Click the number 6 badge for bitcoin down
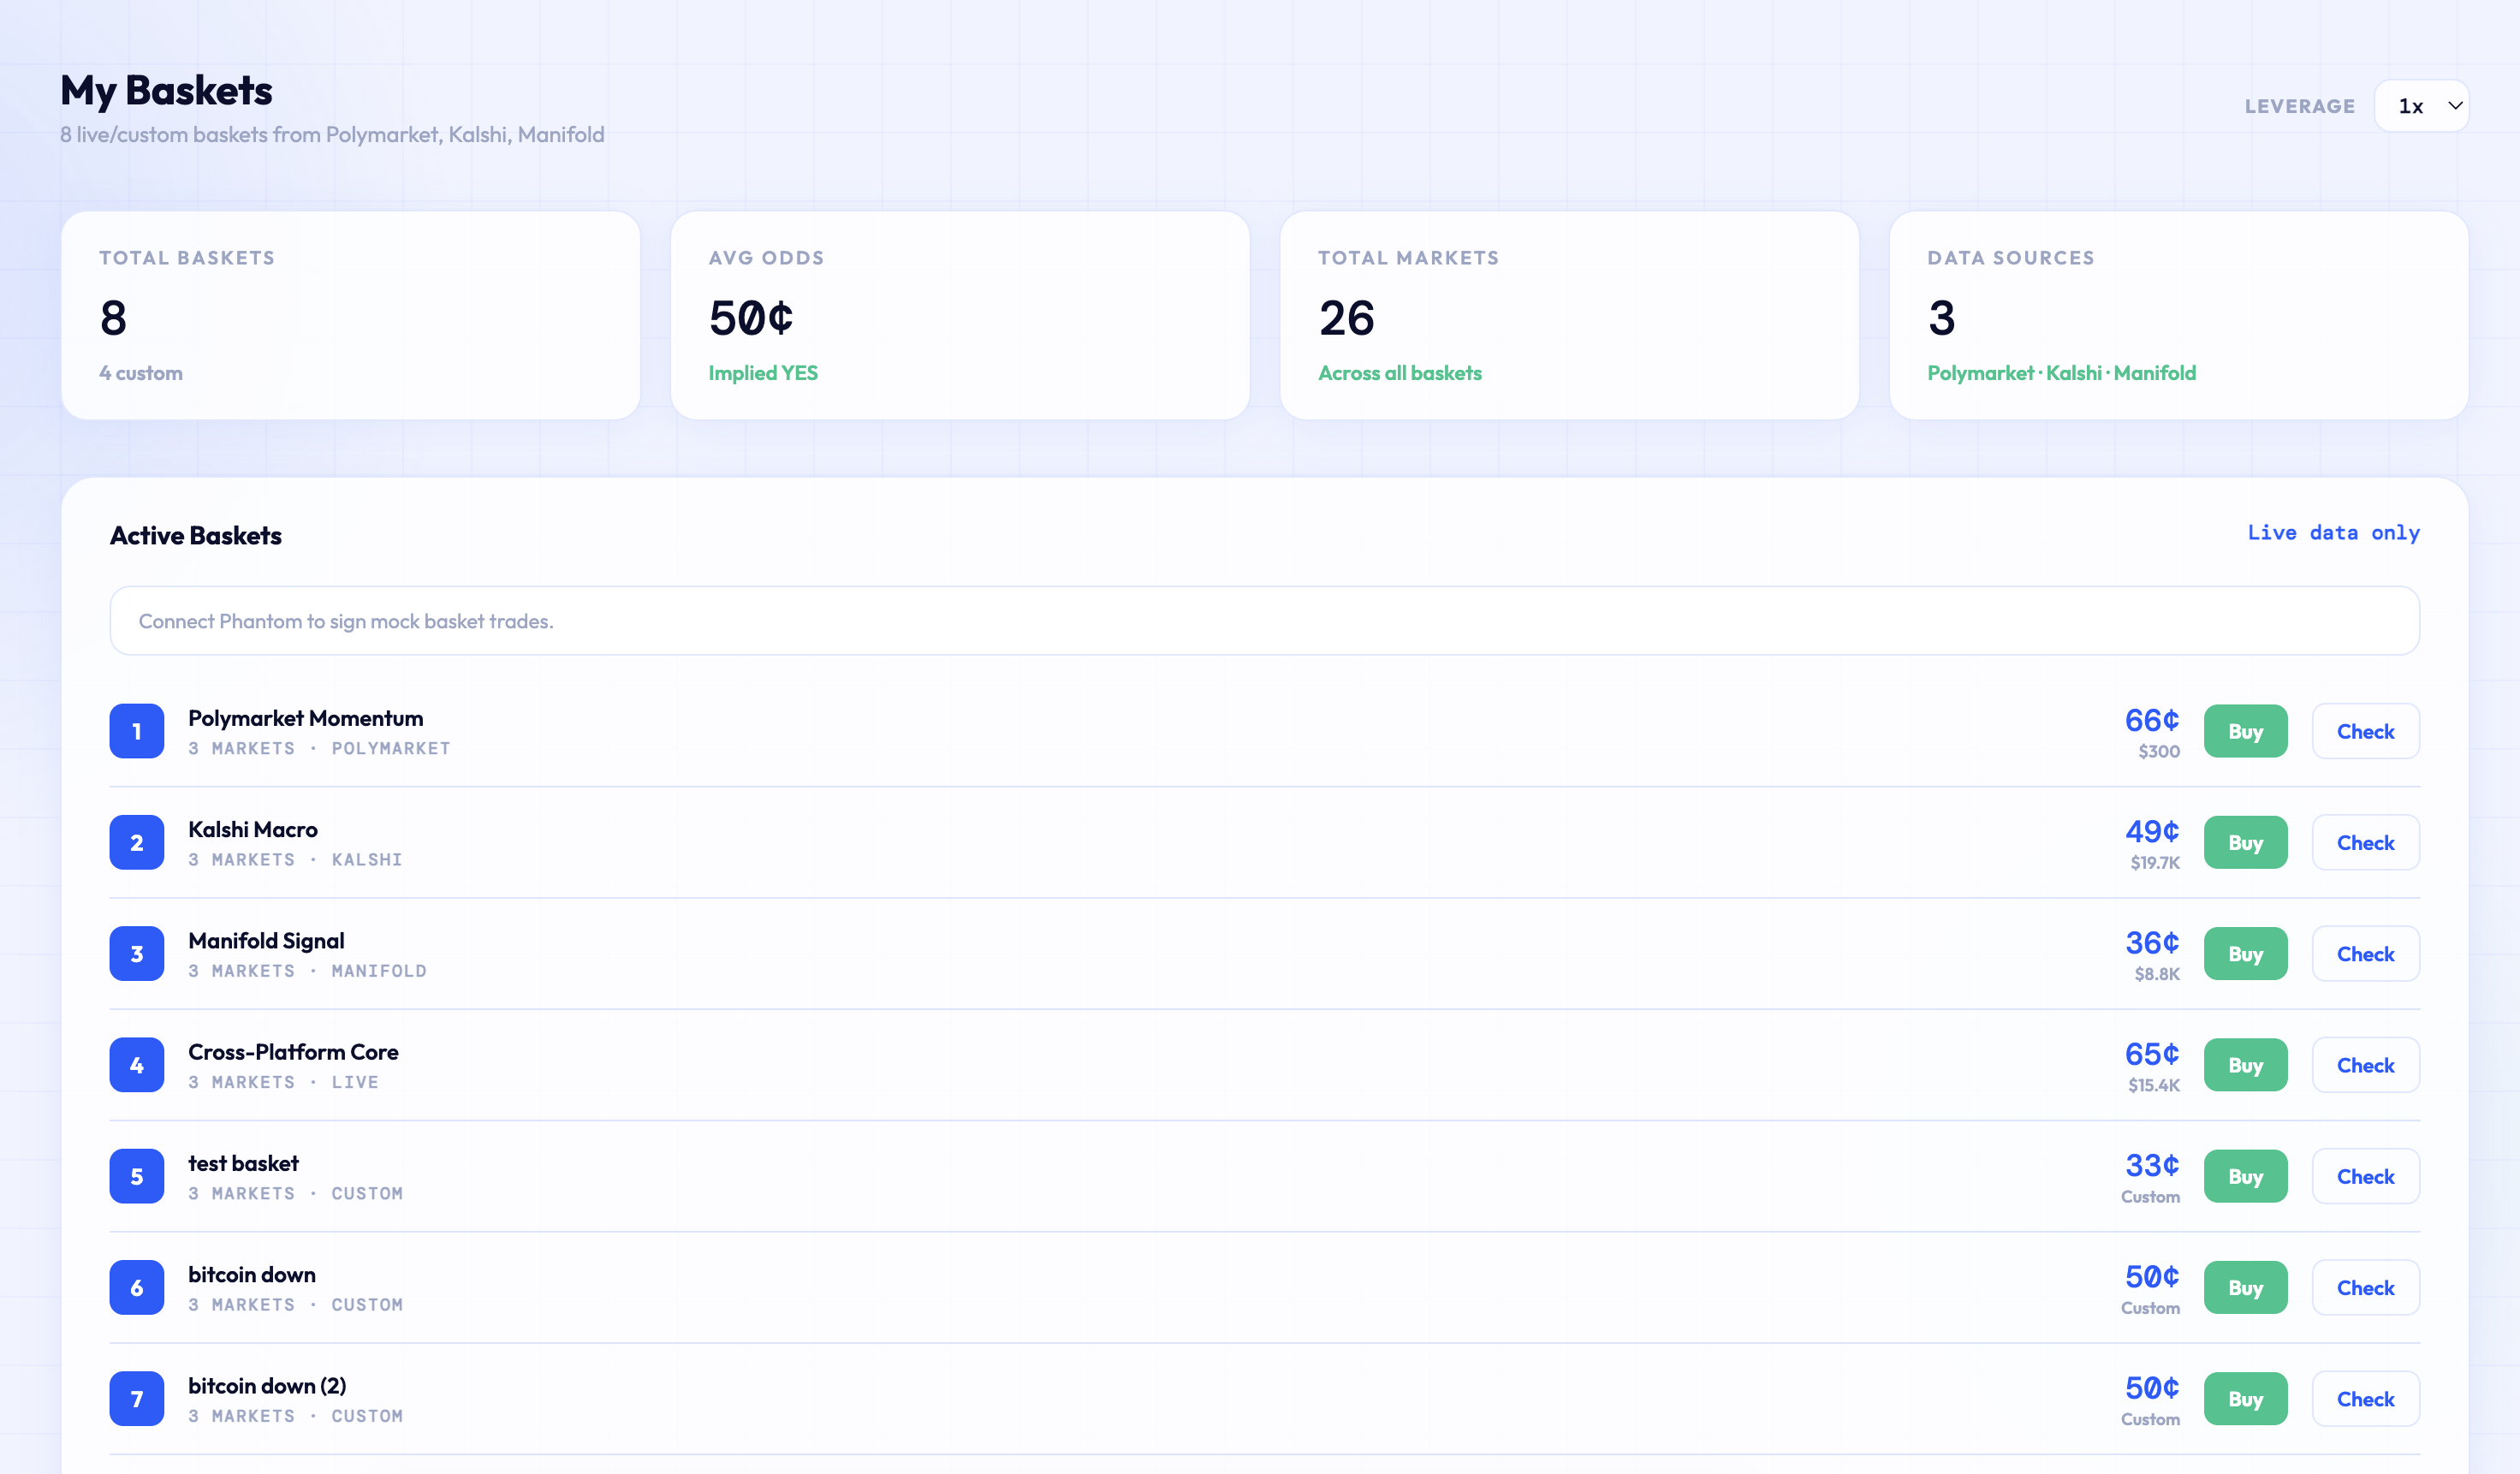The image size is (2520, 1474). (x=137, y=1287)
